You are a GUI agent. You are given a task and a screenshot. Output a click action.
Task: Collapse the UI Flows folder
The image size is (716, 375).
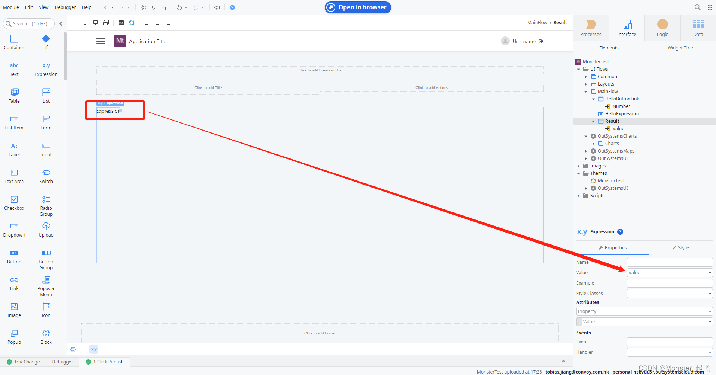(578, 69)
